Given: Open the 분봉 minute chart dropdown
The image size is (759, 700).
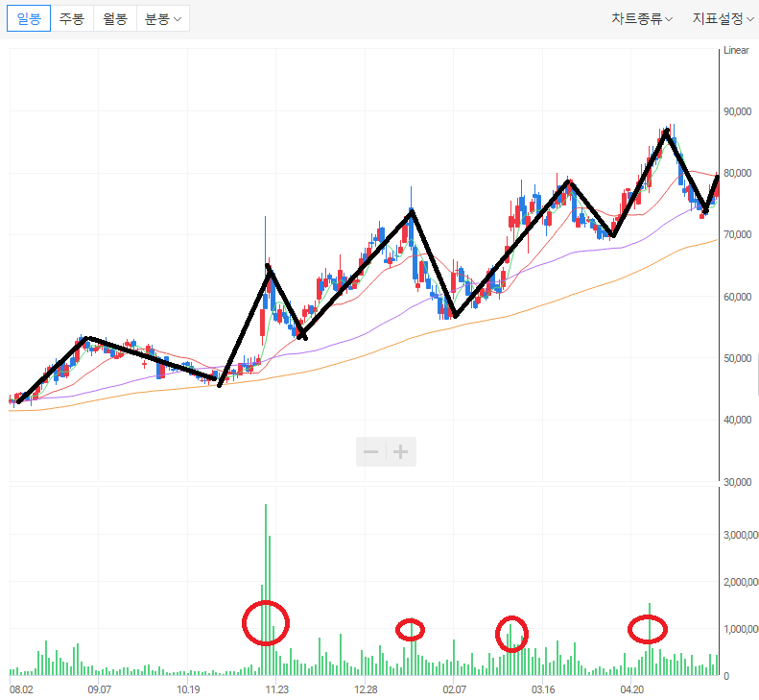Looking at the screenshot, I should pos(163,19).
